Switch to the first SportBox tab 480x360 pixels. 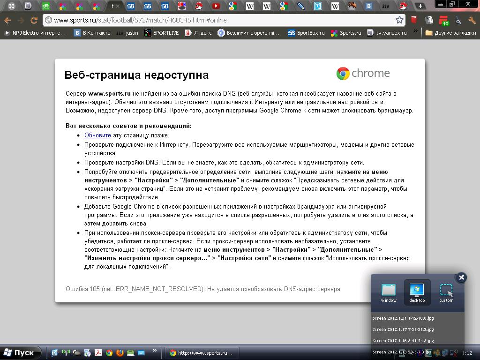click(131, 6)
